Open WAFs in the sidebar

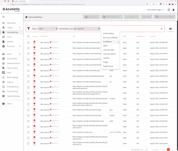[9, 73]
